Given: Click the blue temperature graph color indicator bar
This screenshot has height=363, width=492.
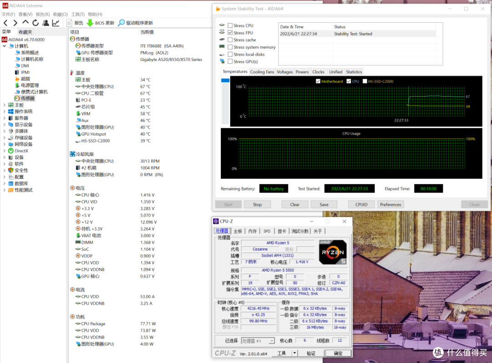Looking at the screenshot, I should (225, 81).
